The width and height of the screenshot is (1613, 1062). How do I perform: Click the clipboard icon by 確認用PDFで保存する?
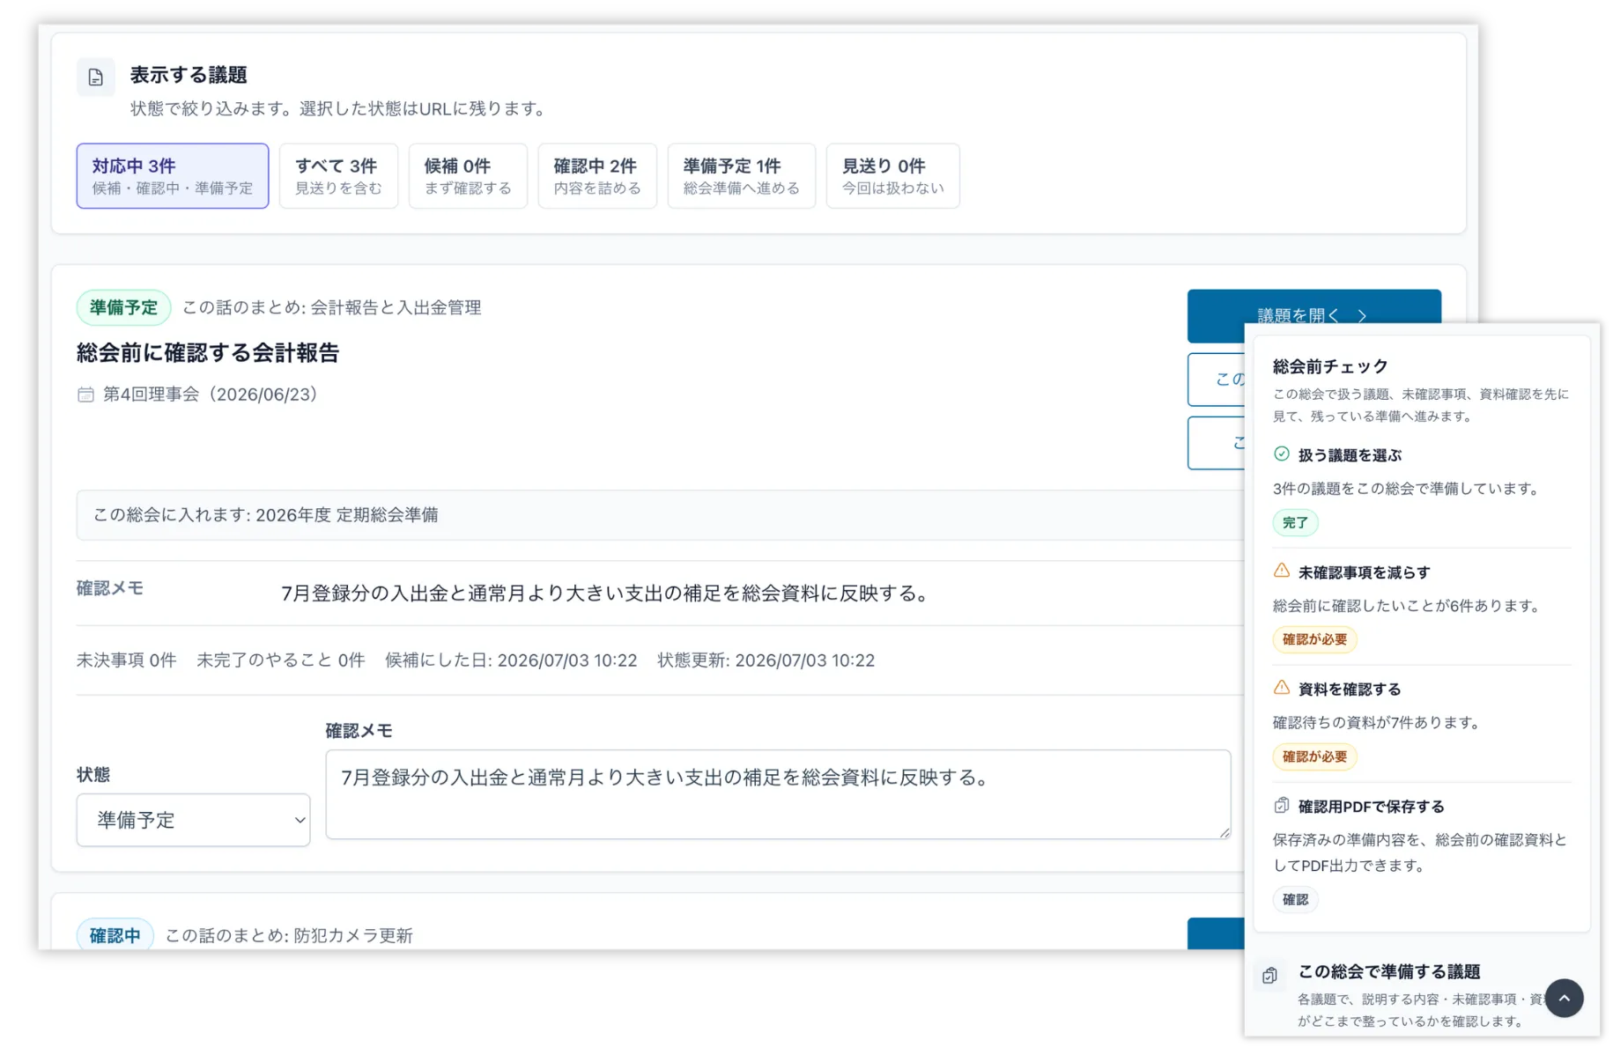(x=1281, y=805)
